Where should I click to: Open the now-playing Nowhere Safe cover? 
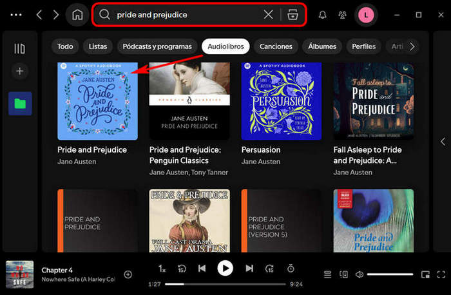[x=19, y=274]
